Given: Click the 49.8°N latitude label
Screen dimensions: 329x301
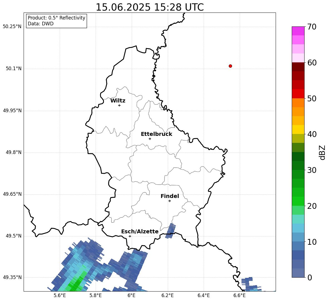Looking at the screenshot, I should point(14,152).
